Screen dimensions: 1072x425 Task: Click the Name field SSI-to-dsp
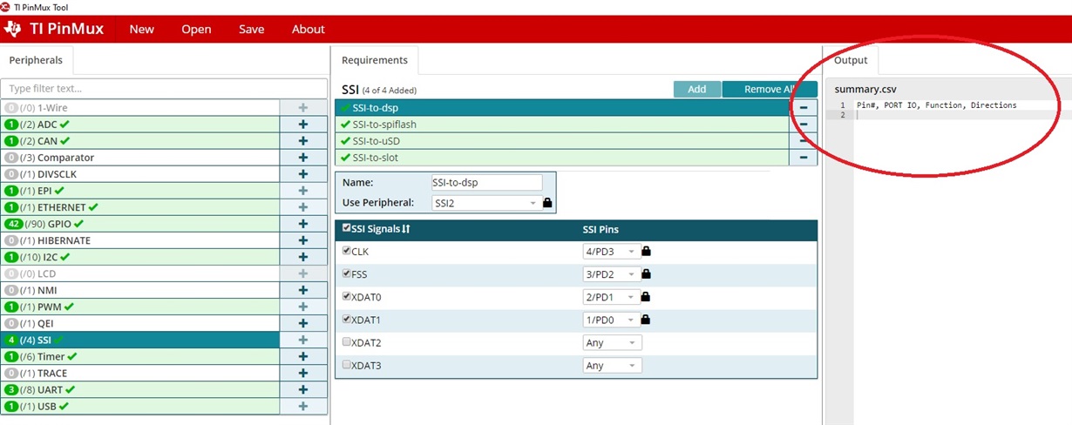(487, 183)
